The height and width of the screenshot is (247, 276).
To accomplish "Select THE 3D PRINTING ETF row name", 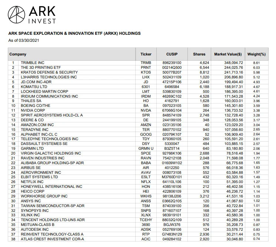I will point(41,67).
